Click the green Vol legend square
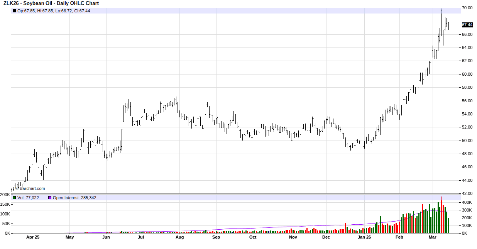 tap(14, 198)
